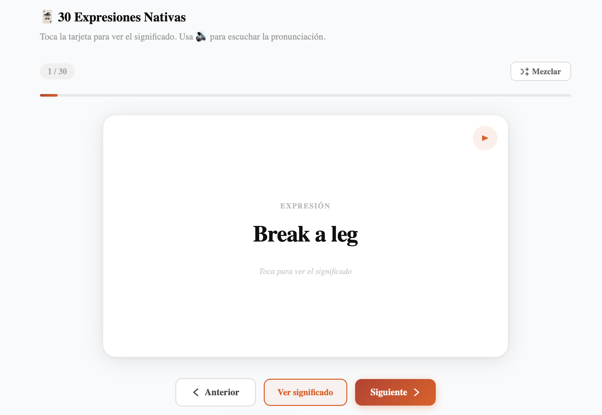
Task: Click the 1 / 30 card counter
Action: (57, 71)
